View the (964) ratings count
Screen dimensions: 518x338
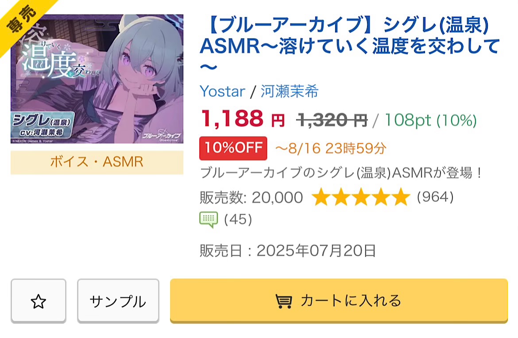pyautogui.click(x=435, y=197)
